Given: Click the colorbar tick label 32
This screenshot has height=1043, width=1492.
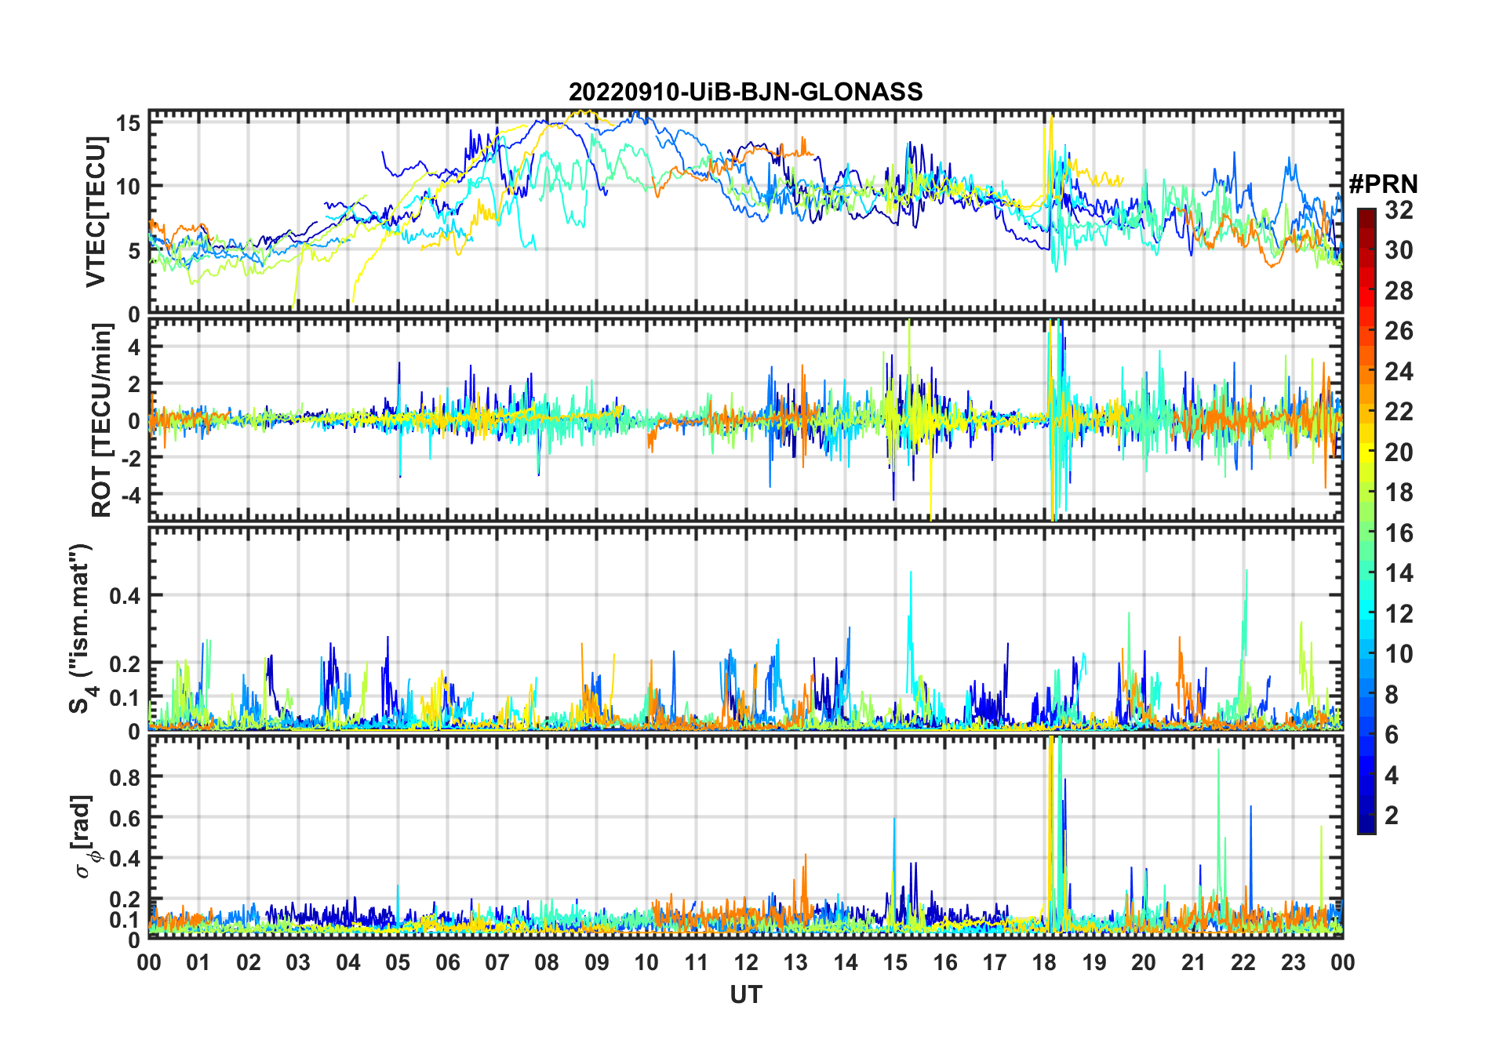Looking at the screenshot, I should pos(1399,210).
